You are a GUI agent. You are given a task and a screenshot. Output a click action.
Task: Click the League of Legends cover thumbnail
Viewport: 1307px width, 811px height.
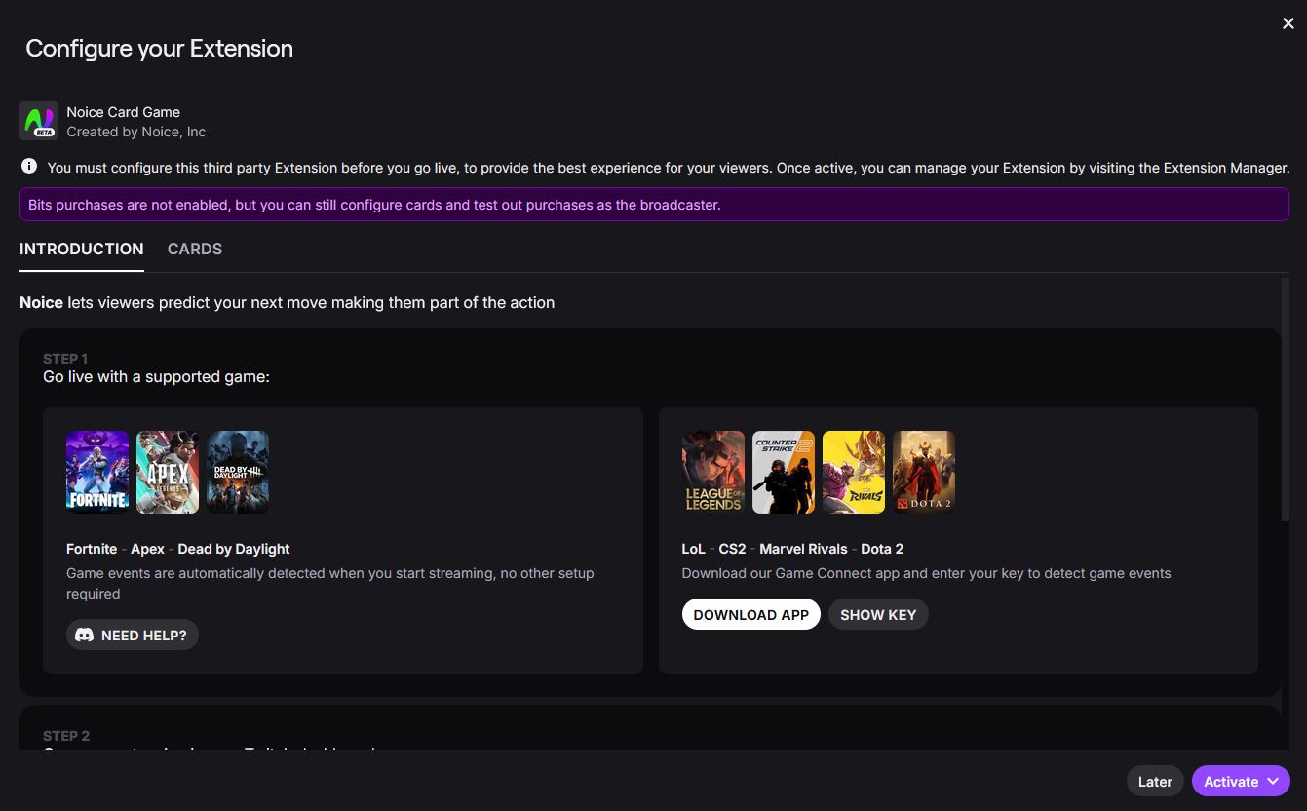pyautogui.click(x=713, y=472)
